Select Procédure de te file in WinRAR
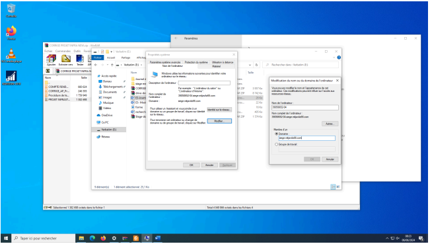Image resolution: width=430 pixels, height=244 pixels. click(x=58, y=95)
